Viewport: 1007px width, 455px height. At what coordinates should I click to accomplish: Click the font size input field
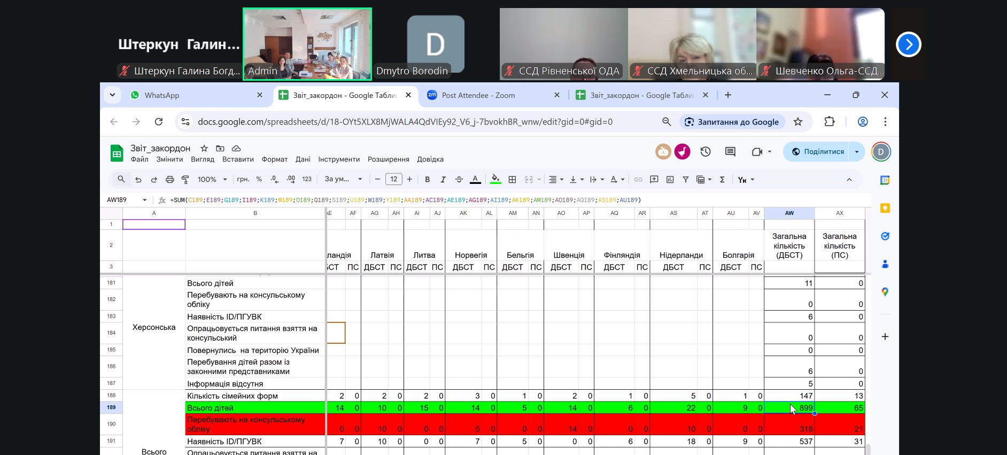[x=394, y=180]
